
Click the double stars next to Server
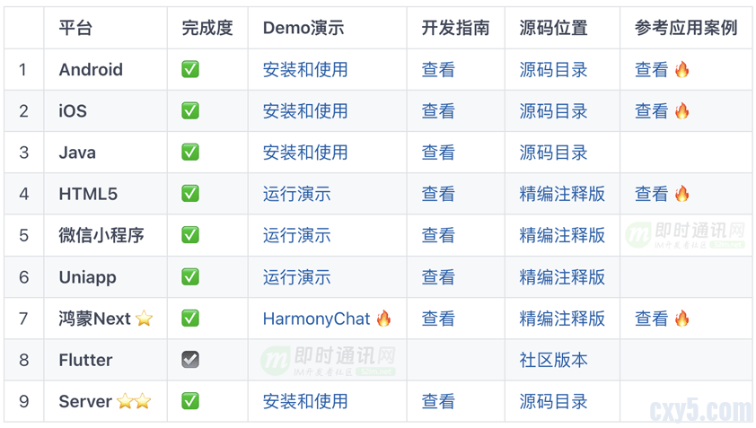pos(134,401)
